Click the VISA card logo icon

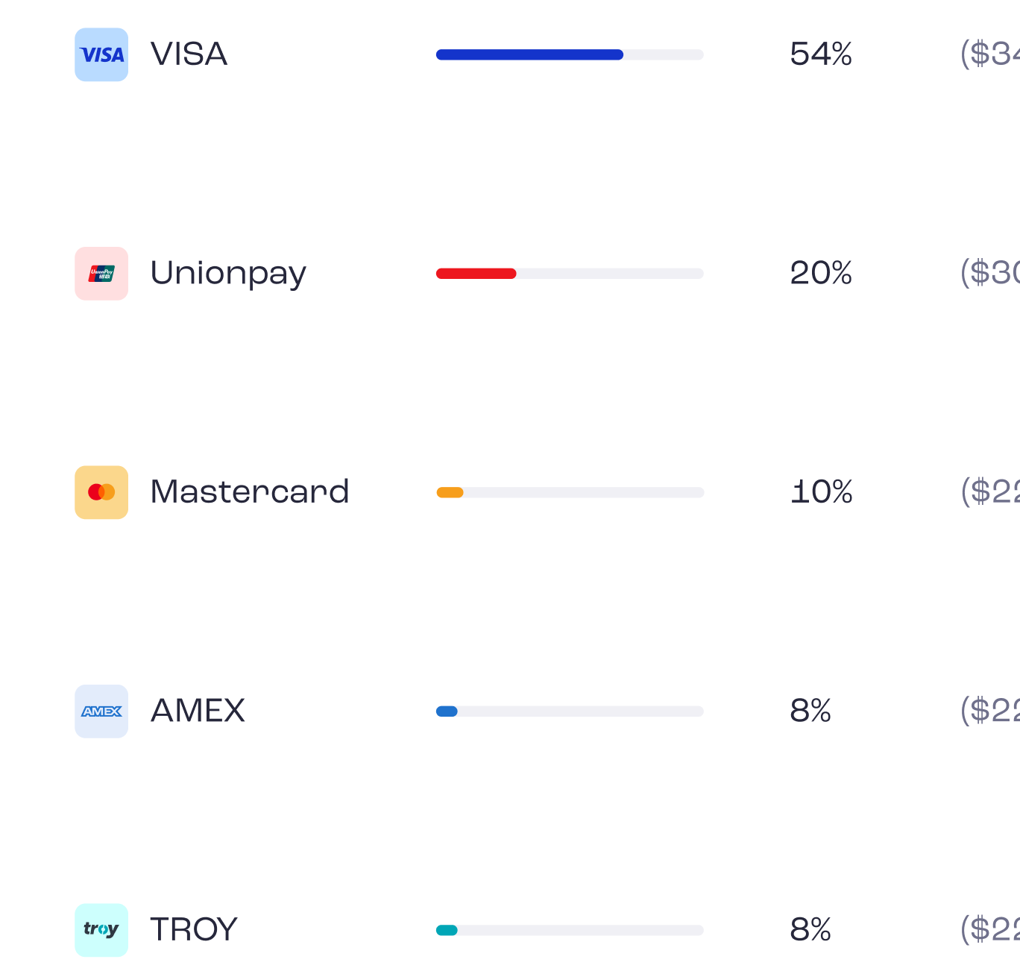coord(101,54)
